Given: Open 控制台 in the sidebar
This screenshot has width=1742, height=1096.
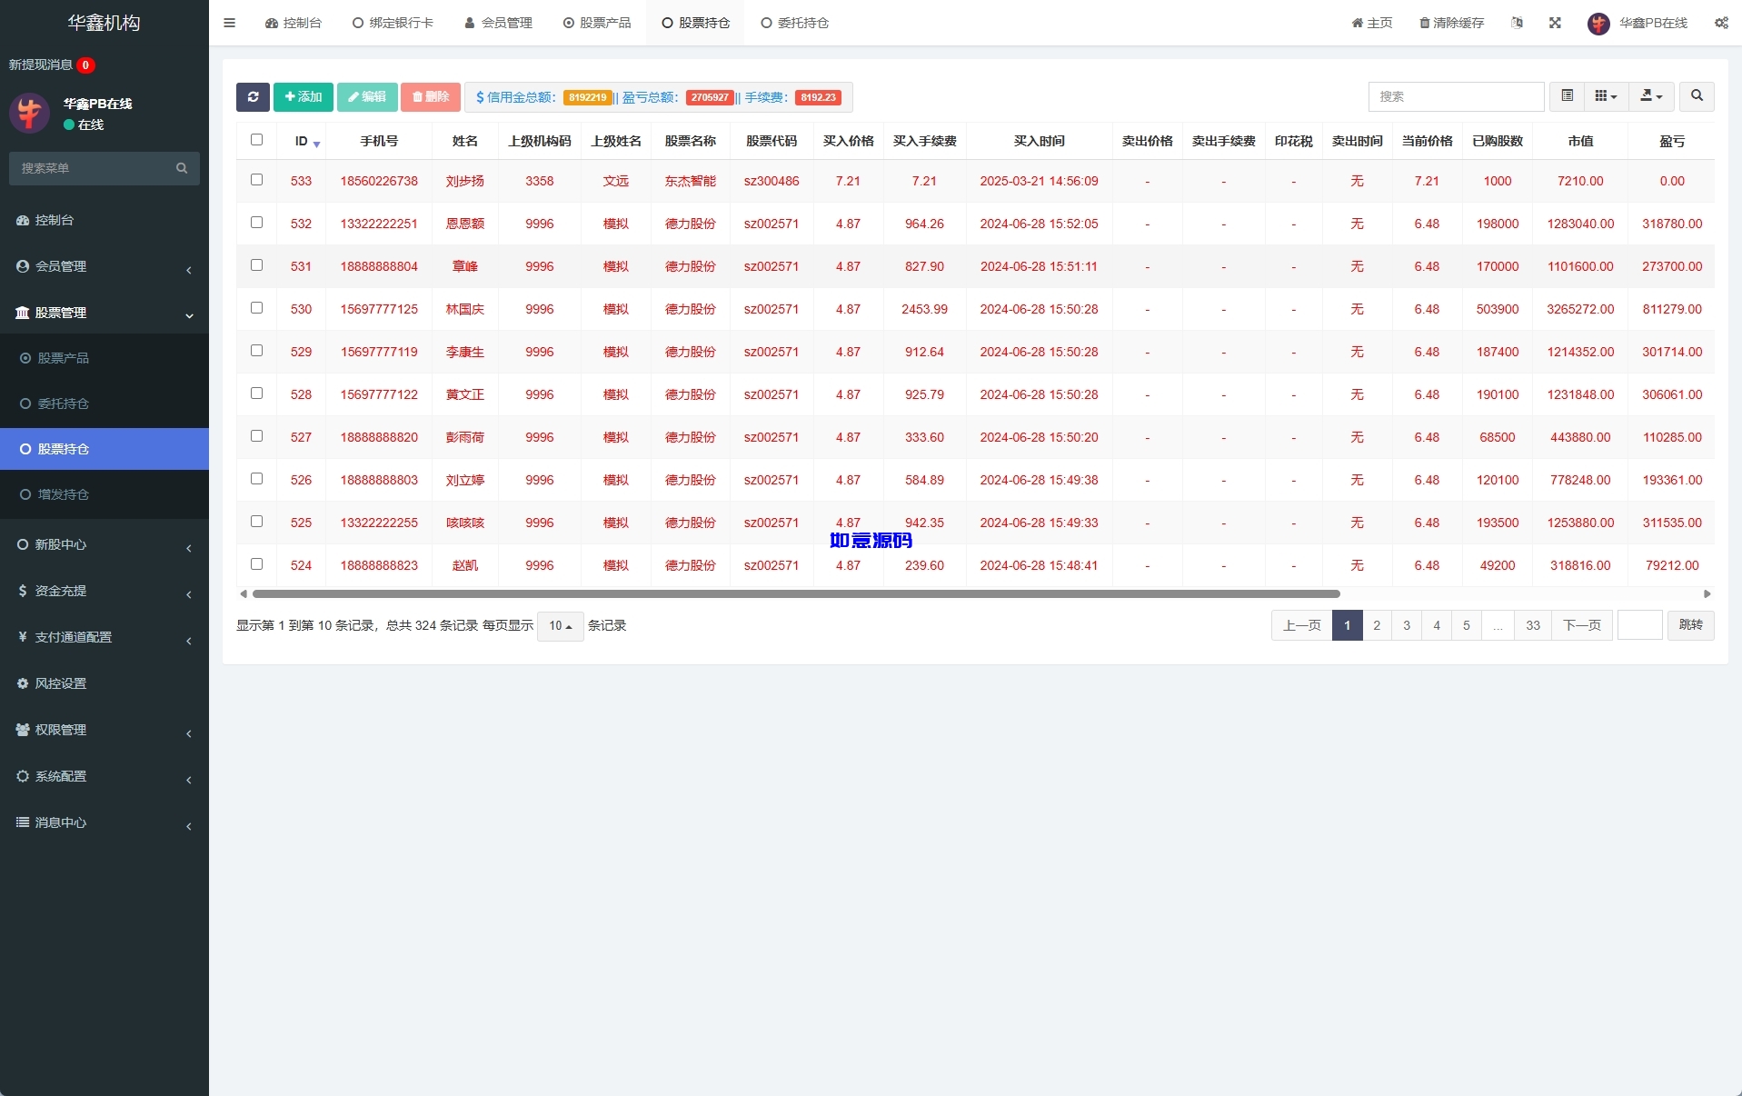Looking at the screenshot, I should (105, 220).
